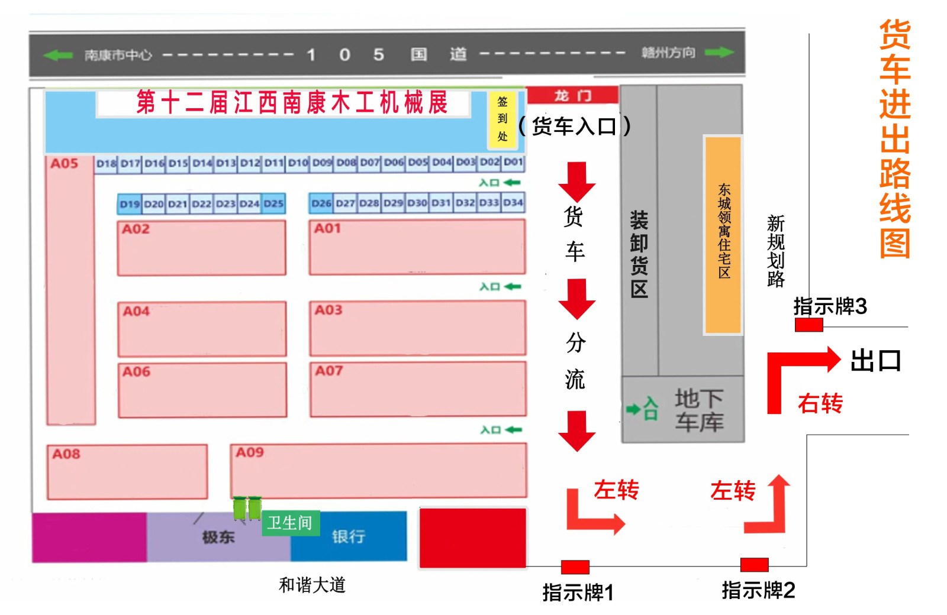Click the 右转 label
The image size is (947, 615).
820,404
